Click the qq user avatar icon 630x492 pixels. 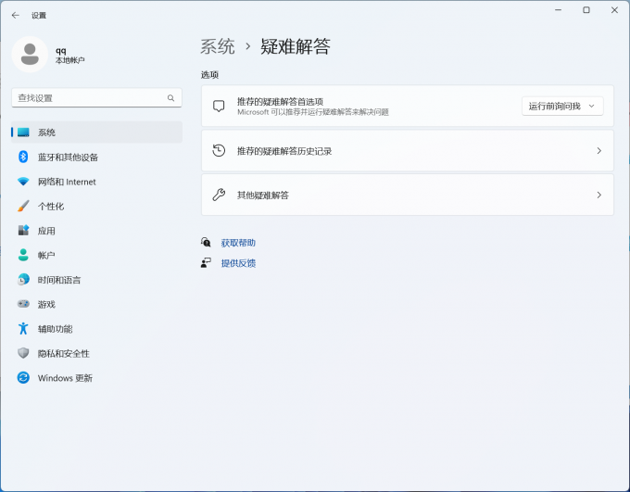point(30,55)
